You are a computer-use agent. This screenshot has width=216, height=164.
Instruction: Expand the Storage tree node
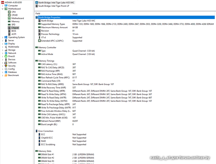pos(2,50)
